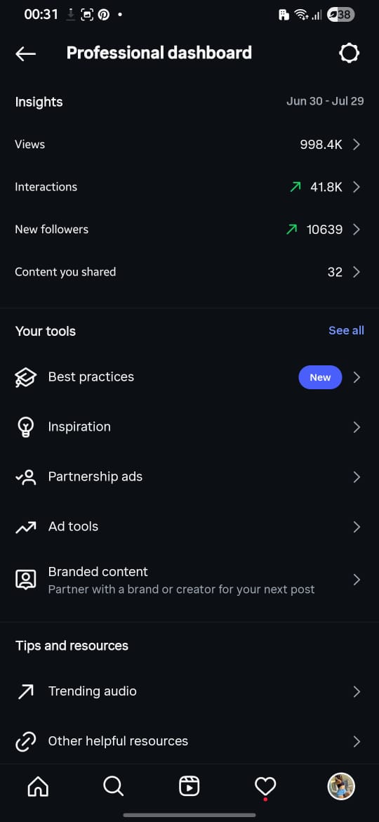Image resolution: width=379 pixels, height=822 pixels.
Task: Tap the See all link
Action: [346, 330]
